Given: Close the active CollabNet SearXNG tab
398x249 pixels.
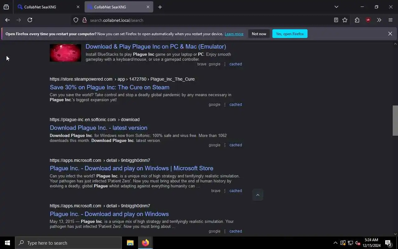Looking at the screenshot, I should (148, 7).
